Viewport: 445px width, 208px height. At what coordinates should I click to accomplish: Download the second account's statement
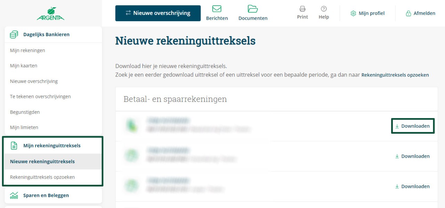[413, 156]
